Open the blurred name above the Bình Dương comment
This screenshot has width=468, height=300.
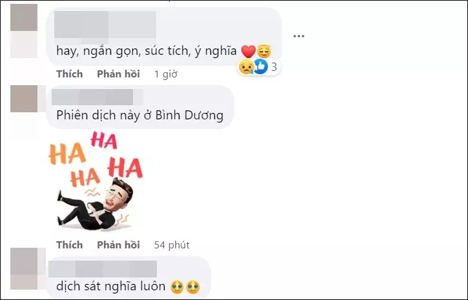point(97,97)
